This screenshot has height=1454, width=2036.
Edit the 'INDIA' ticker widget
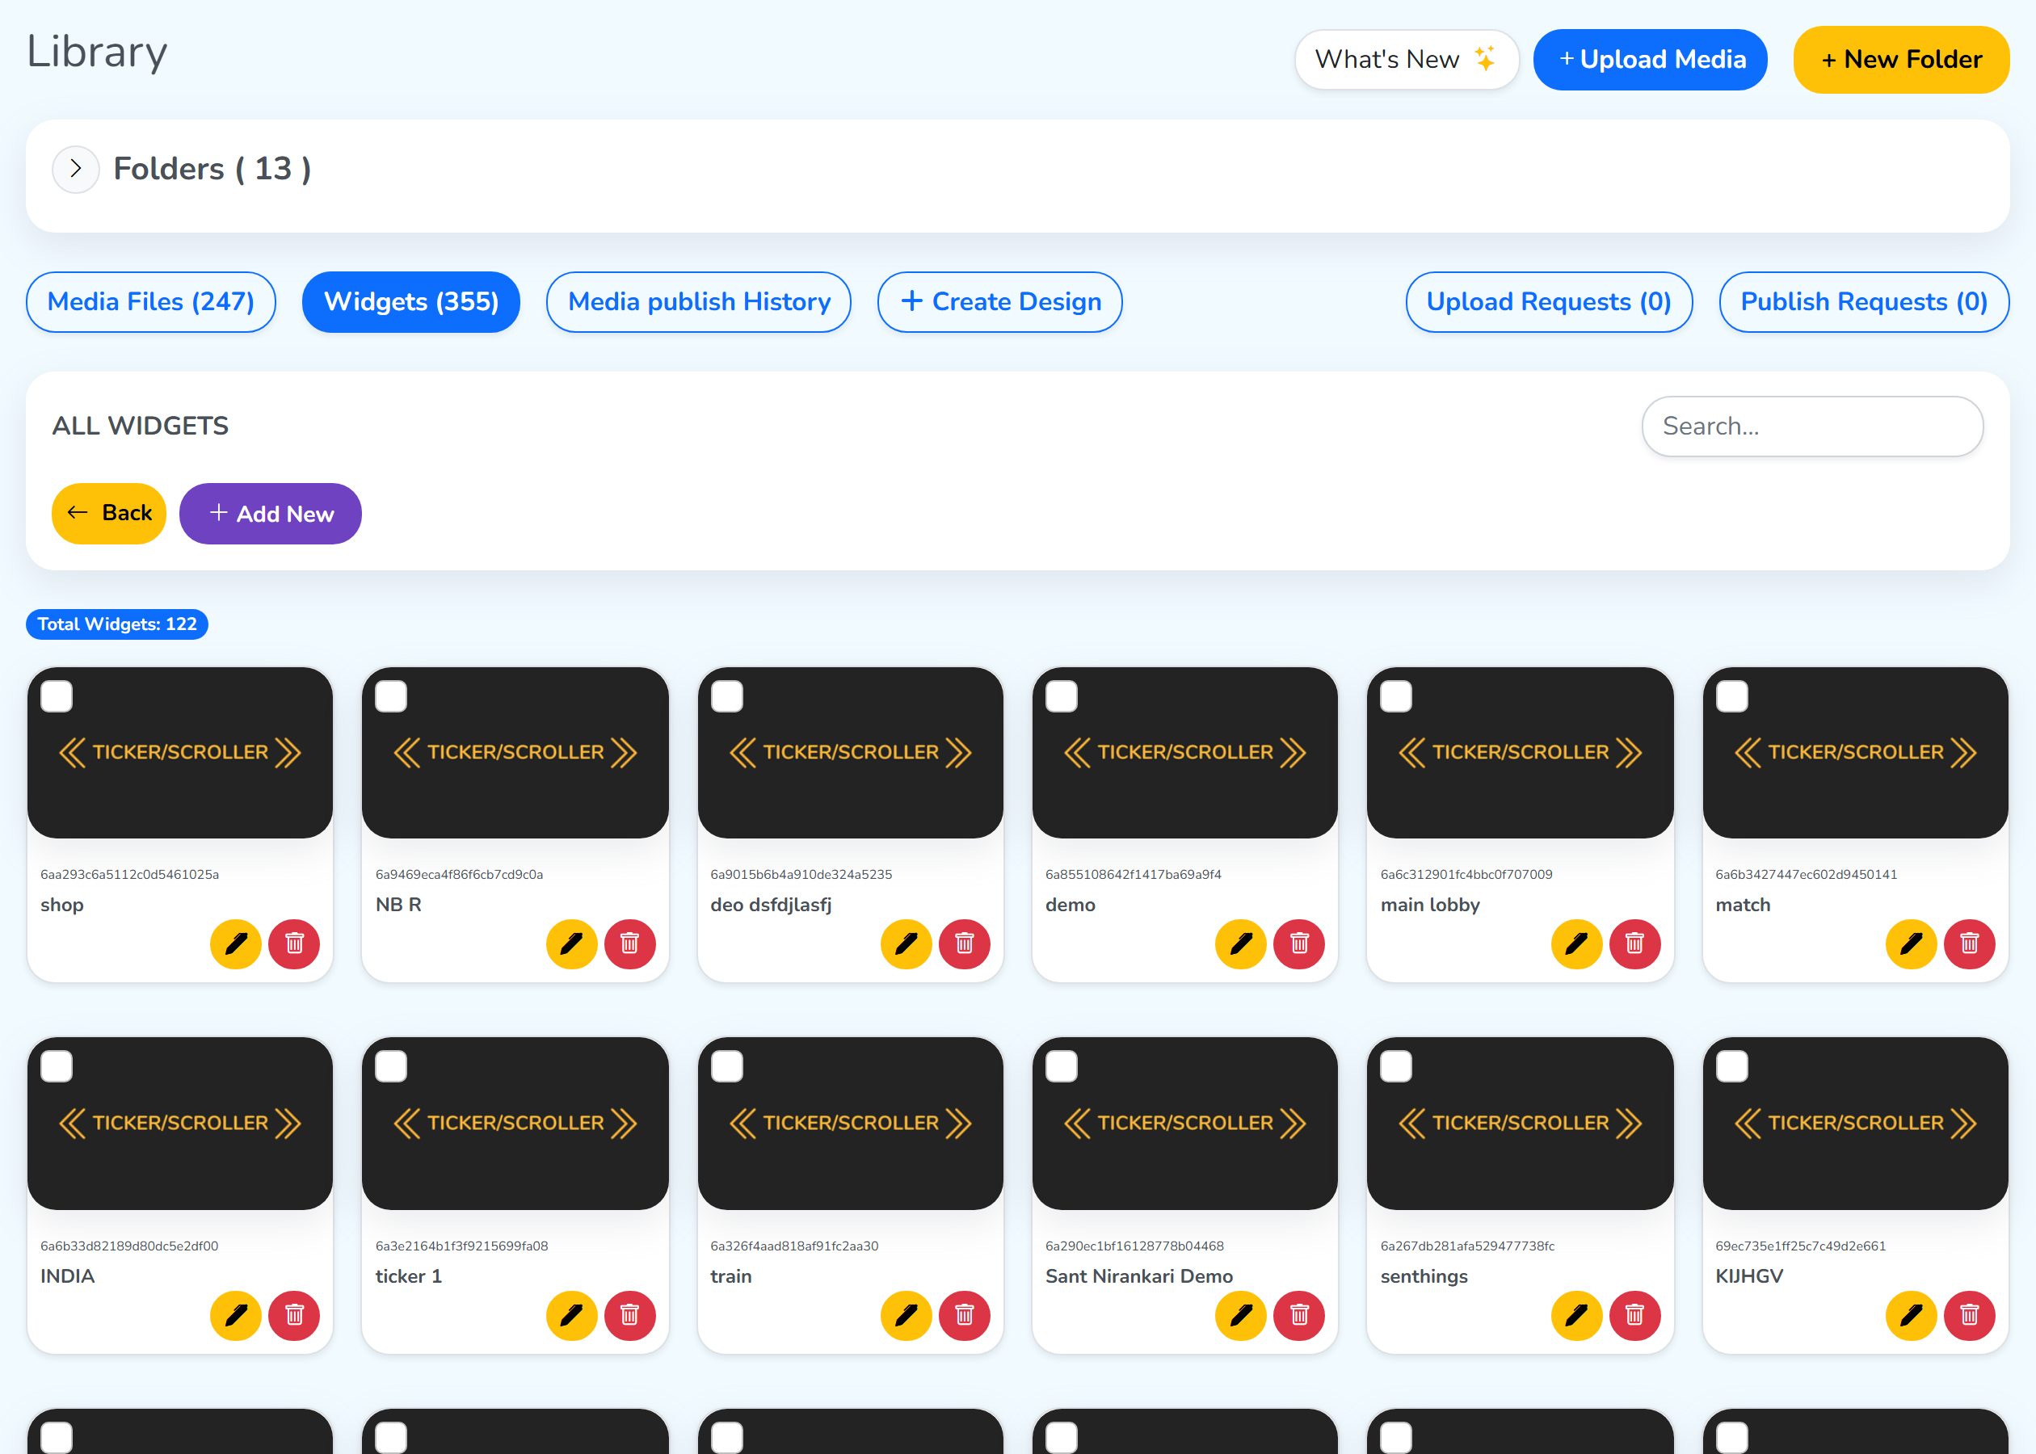tap(235, 1315)
